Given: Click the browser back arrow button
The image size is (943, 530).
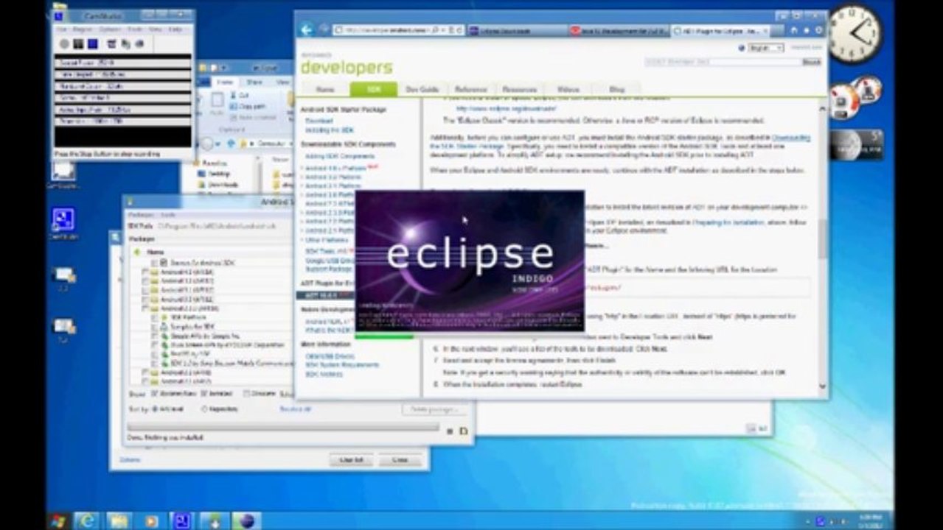Looking at the screenshot, I should (x=307, y=30).
